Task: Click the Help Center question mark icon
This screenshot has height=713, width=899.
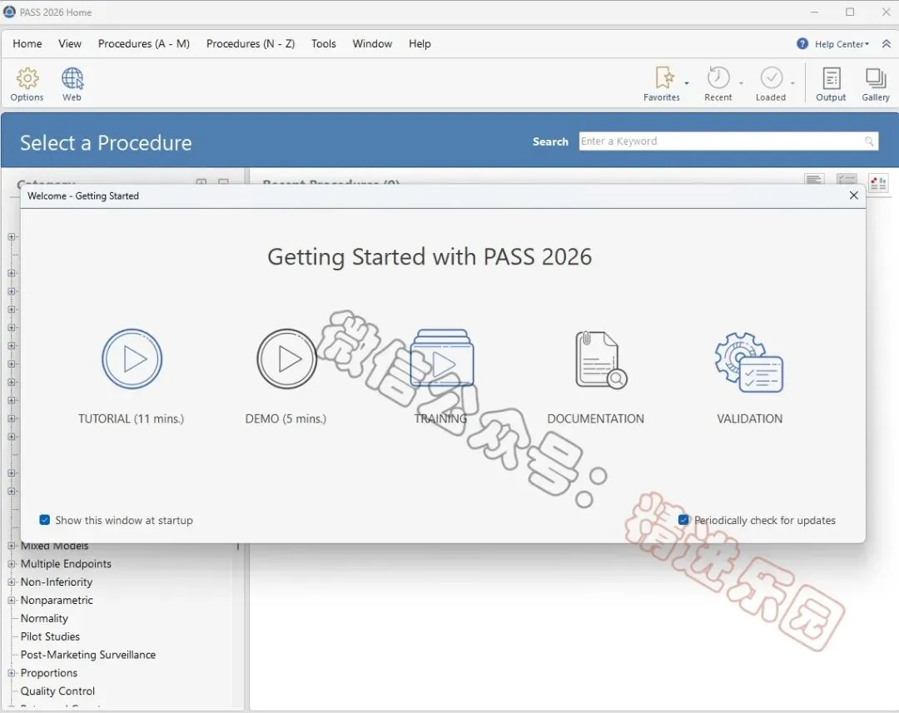Action: (x=802, y=43)
